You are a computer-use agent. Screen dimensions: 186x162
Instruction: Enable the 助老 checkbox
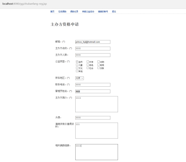pyautogui.click(x=88, y=65)
